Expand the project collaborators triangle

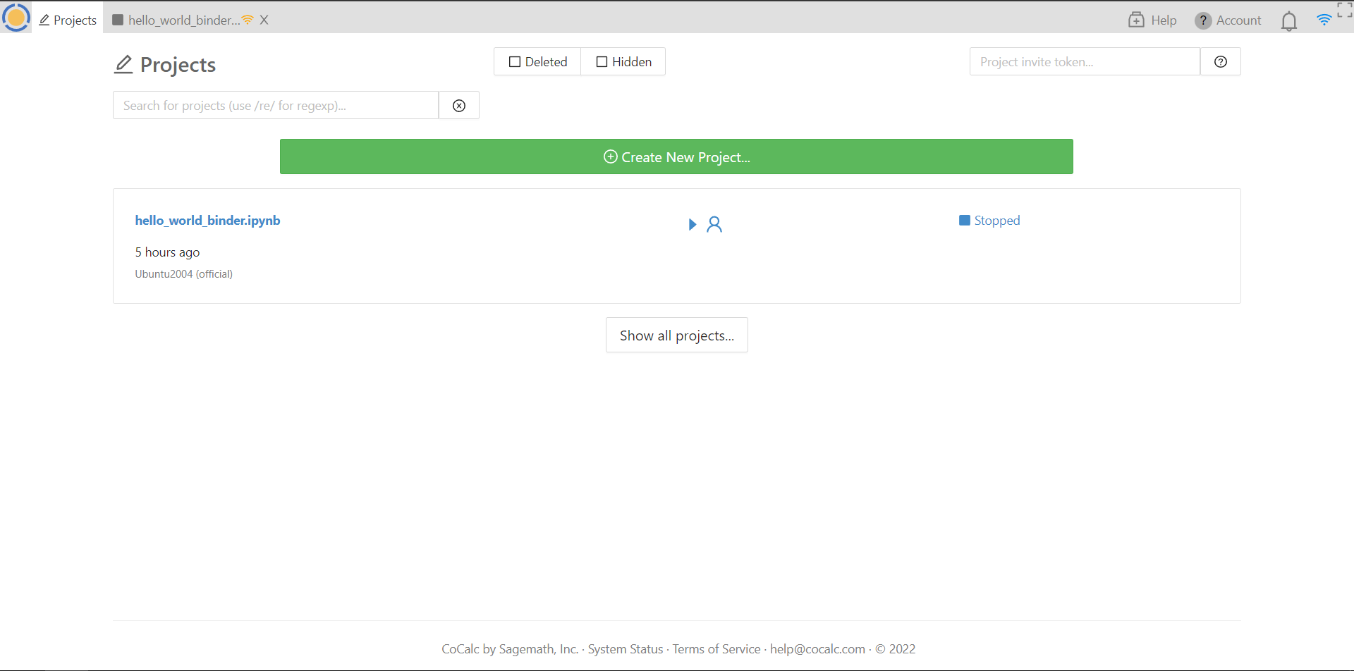tap(692, 224)
